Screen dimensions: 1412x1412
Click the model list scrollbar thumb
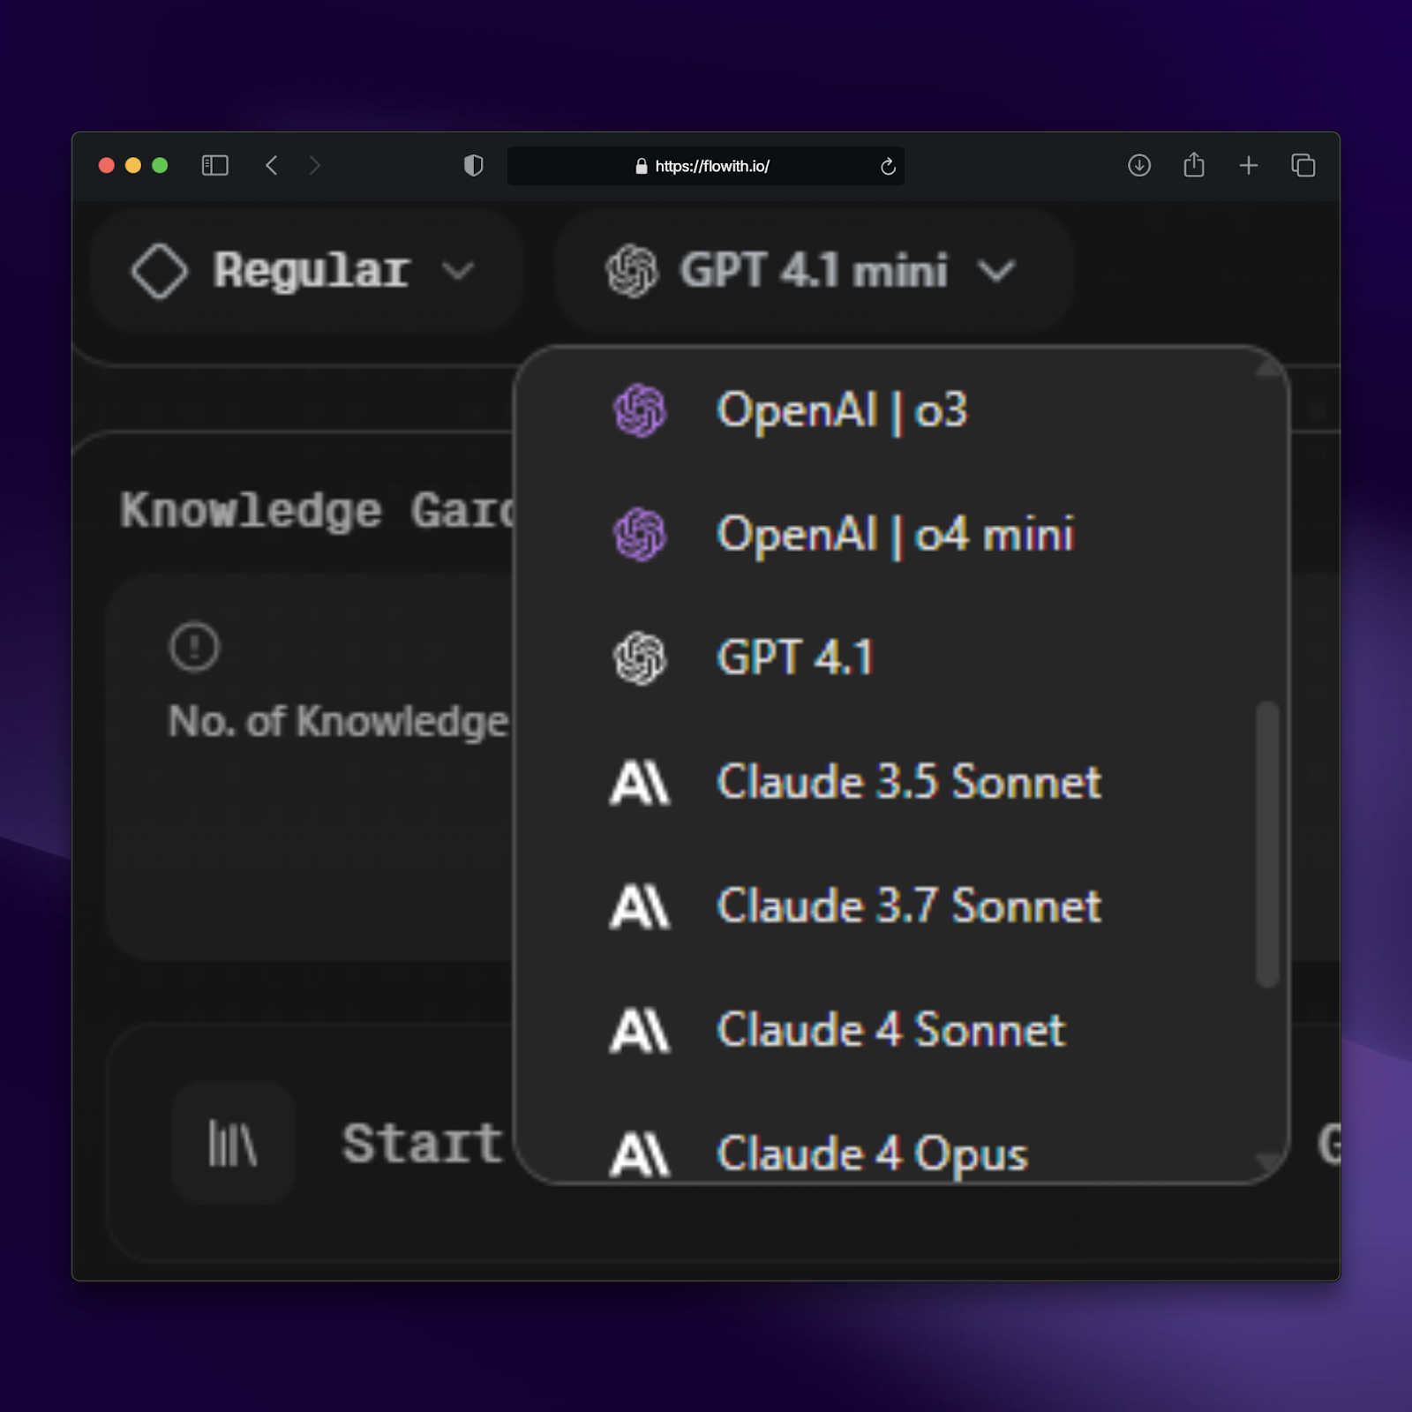(x=1267, y=844)
